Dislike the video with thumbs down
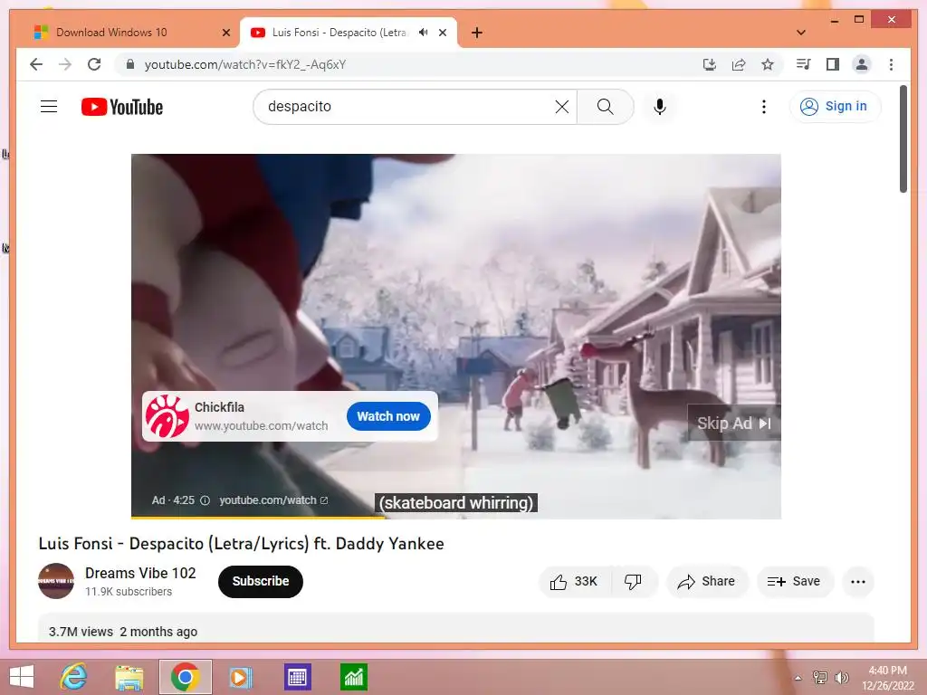Image resolution: width=927 pixels, height=695 pixels. click(633, 582)
